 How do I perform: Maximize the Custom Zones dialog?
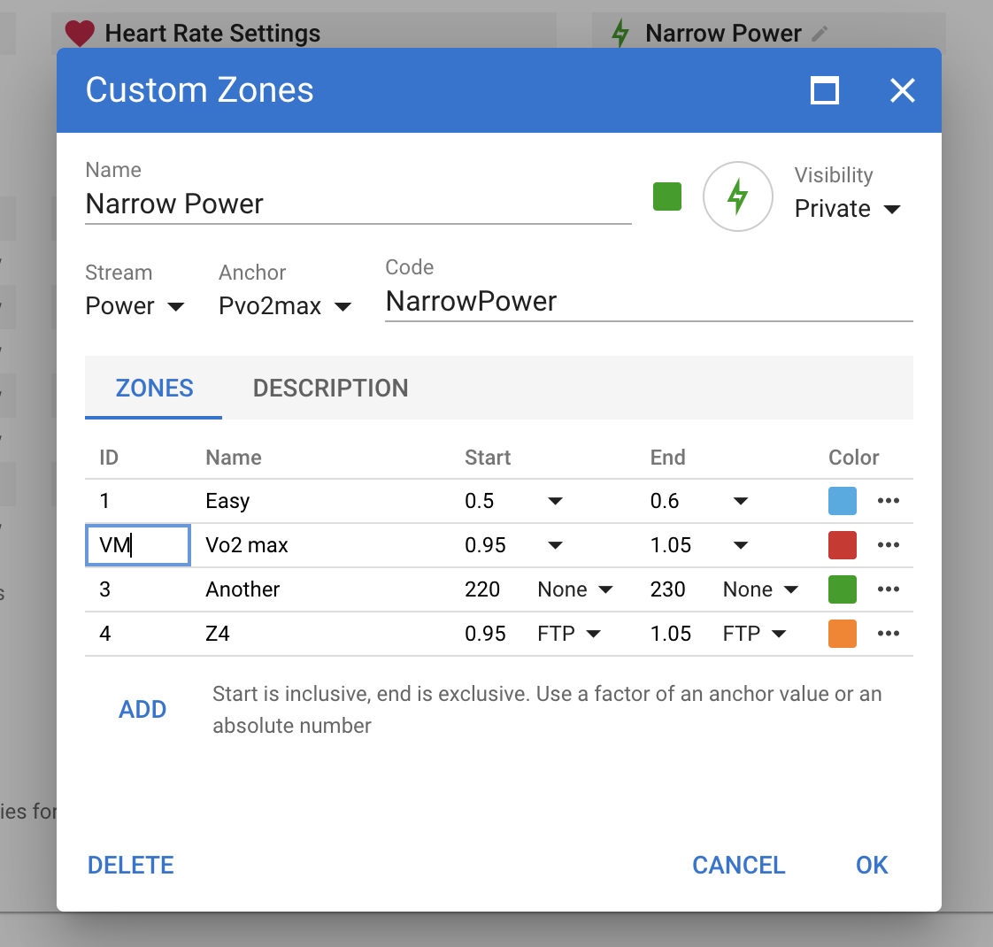pos(825,90)
